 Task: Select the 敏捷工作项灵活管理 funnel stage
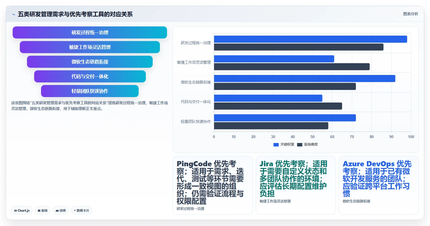coord(90,47)
